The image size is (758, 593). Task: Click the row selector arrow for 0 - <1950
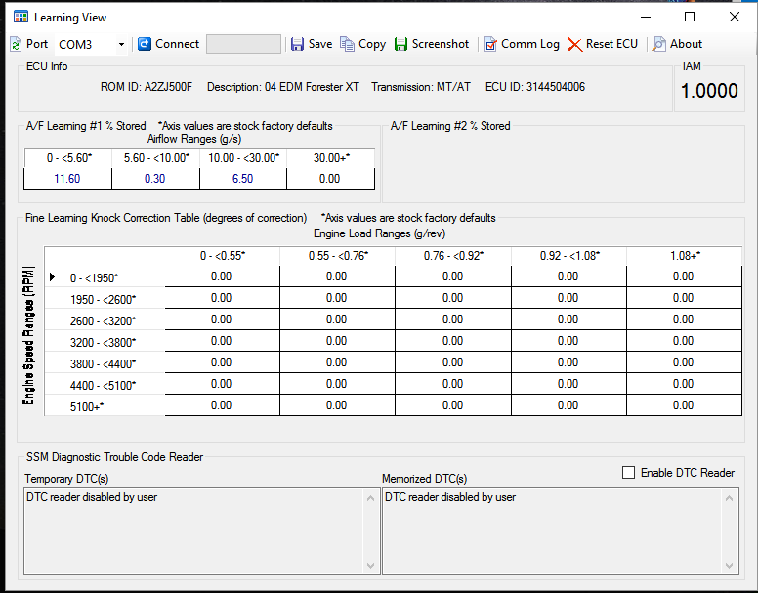[x=52, y=276]
